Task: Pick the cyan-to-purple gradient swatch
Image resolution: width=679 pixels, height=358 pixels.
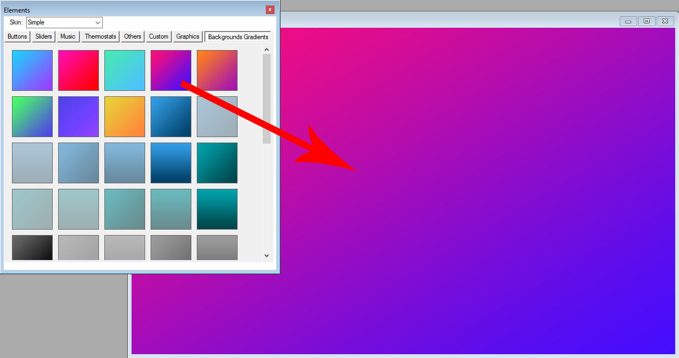Action: (32, 70)
